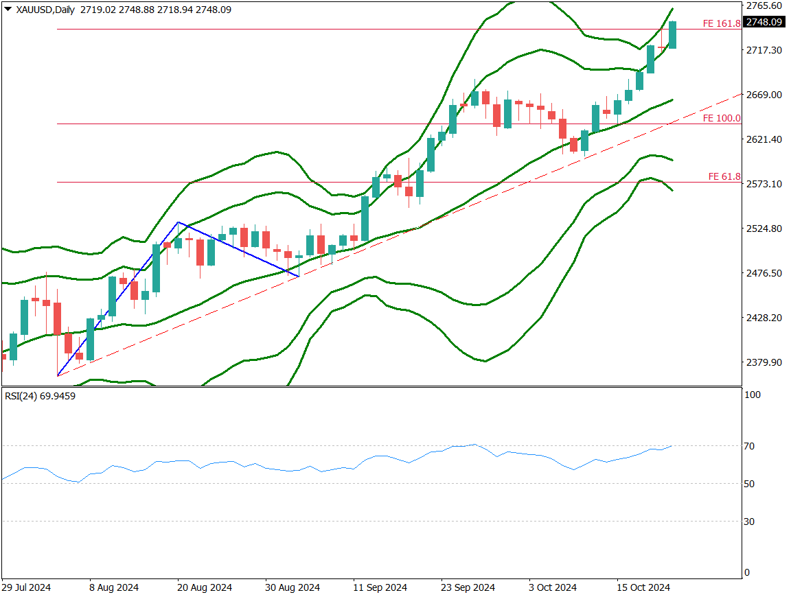The height and width of the screenshot is (597, 791).
Task: Click the 15 Oct 2024 date label
Action: [x=643, y=587]
